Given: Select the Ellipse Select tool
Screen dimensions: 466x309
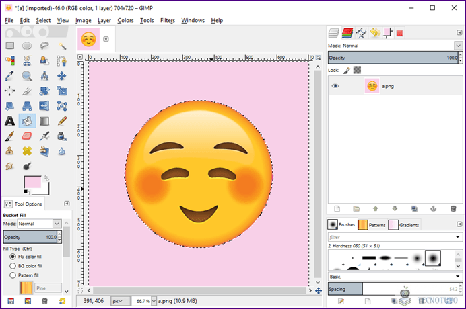Looking at the screenshot, I should (27, 46).
